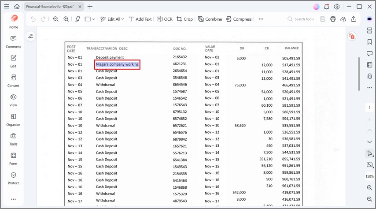
Task: Jump to page 1 indicator
Action: tap(369, 108)
